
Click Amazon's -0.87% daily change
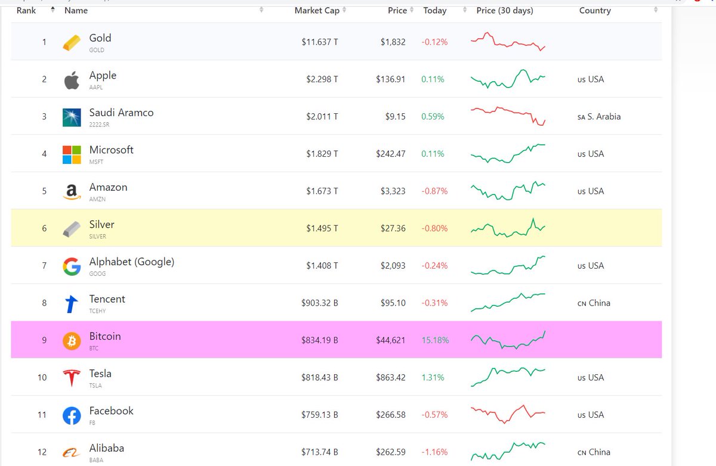tap(434, 191)
